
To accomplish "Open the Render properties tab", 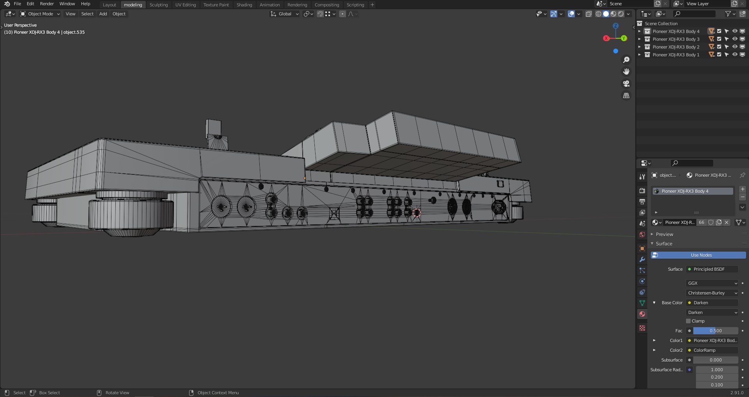I will (x=642, y=191).
